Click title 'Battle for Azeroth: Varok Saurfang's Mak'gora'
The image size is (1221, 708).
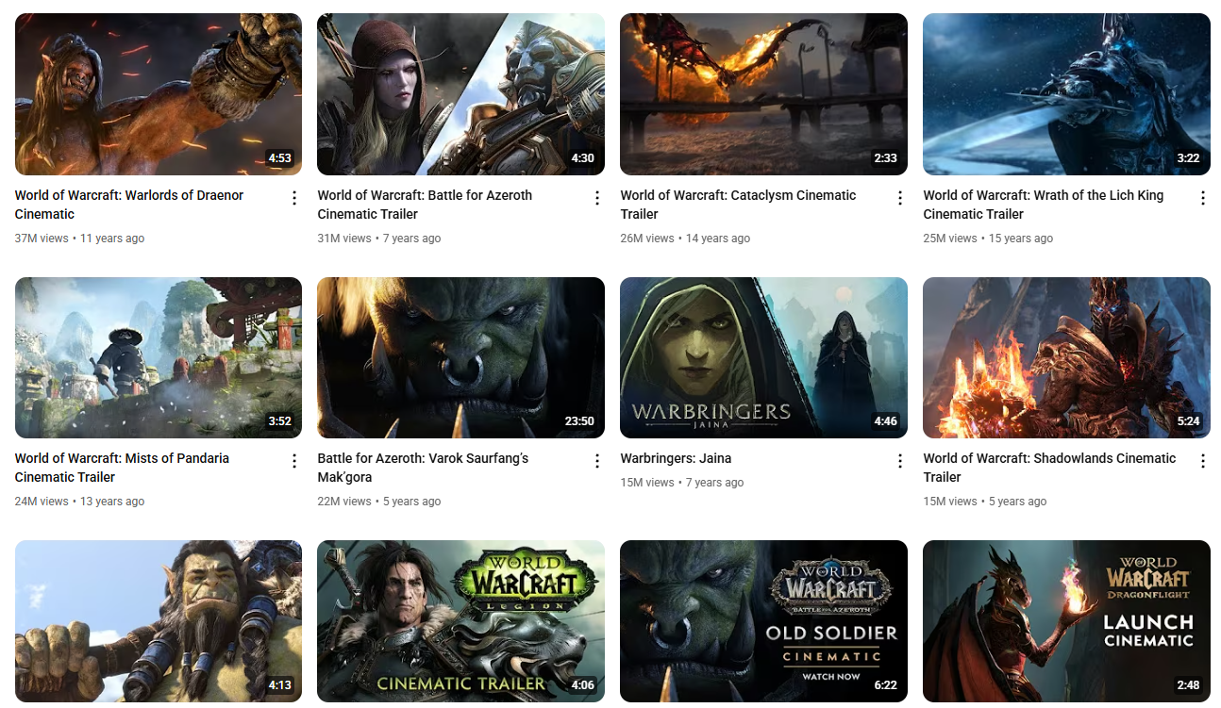(423, 468)
